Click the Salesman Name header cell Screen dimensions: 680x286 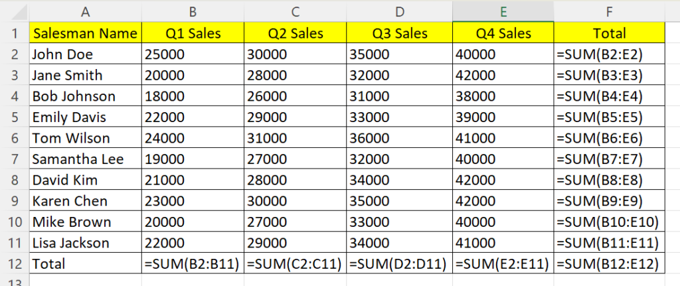[85, 33]
